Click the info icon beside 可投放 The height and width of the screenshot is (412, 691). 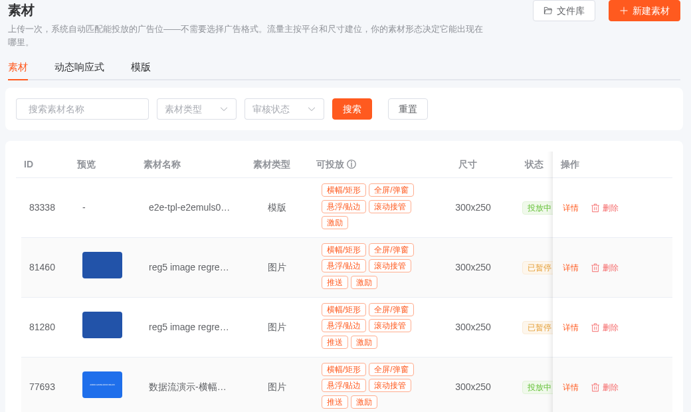click(351, 164)
